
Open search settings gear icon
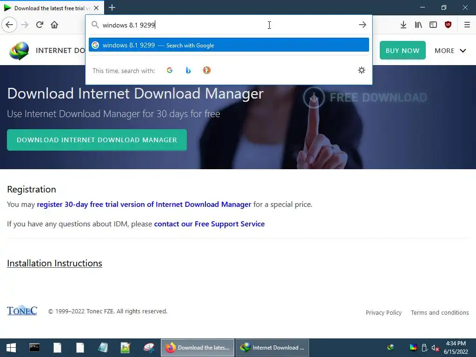361,71
